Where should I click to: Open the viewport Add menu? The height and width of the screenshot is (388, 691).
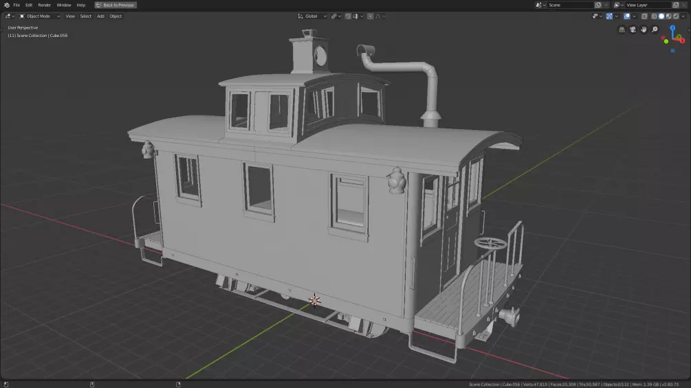click(x=100, y=16)
